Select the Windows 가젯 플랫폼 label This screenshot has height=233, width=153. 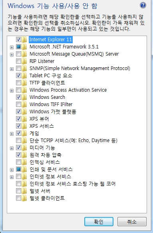(x=53, y=112)
